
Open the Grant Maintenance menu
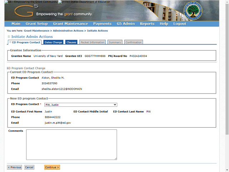[70, 24]
